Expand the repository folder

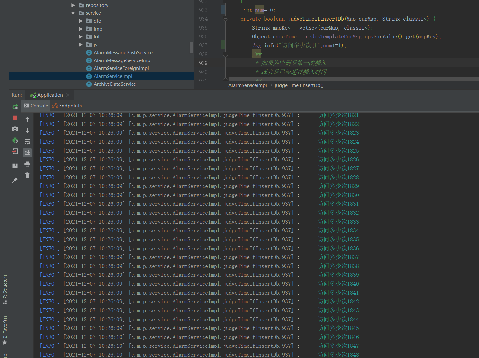(x=73, y=5)
